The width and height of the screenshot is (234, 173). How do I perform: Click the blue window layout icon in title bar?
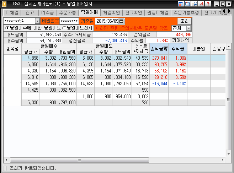pos(181,4)
